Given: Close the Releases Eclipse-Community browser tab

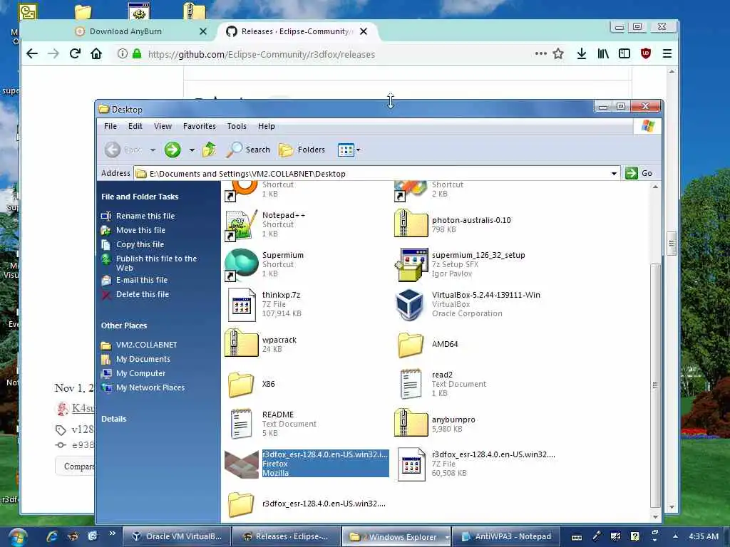Looking at the screenshot, I should (x=364, y=31).
